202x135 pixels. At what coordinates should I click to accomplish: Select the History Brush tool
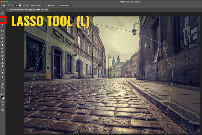click(2, 49)
